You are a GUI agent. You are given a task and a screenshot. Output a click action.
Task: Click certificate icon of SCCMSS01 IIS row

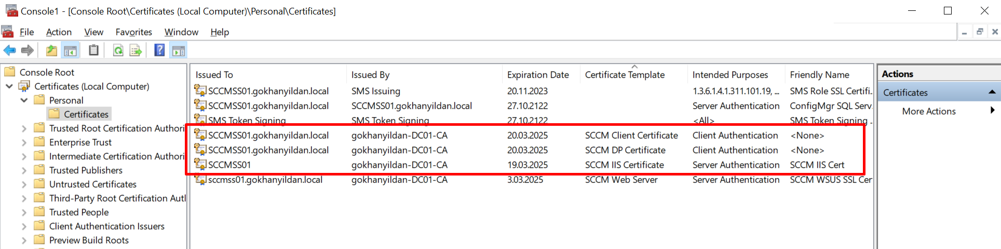click(x=200, y=165)
